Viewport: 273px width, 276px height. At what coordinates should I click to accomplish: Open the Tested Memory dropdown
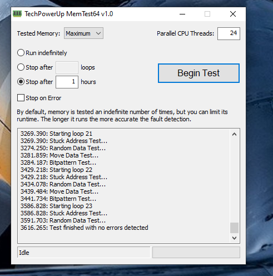coord(83,33)
